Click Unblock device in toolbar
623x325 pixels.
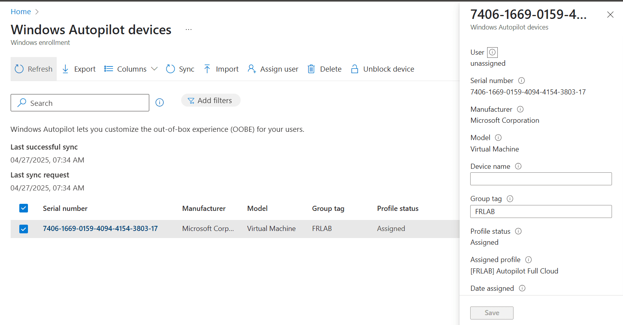pos(382,69)
